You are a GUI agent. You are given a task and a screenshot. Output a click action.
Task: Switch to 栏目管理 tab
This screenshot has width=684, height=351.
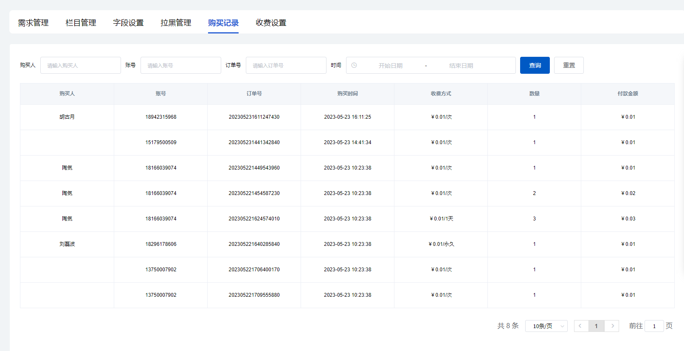pyautogui.click(x=81, y=23)
